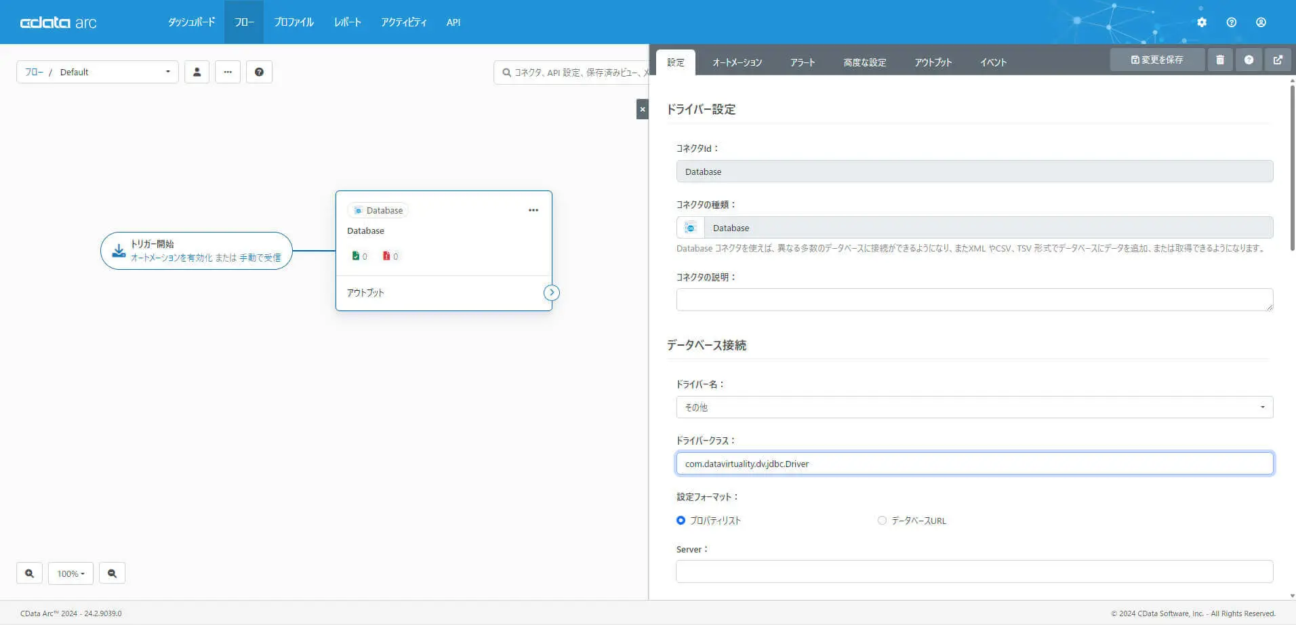
Task: Open プロファイル in top navigation
Action: point(294,22)
